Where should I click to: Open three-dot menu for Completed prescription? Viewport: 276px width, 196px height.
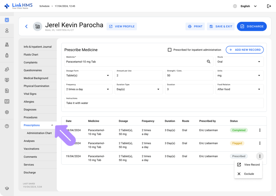pos(260,130)
